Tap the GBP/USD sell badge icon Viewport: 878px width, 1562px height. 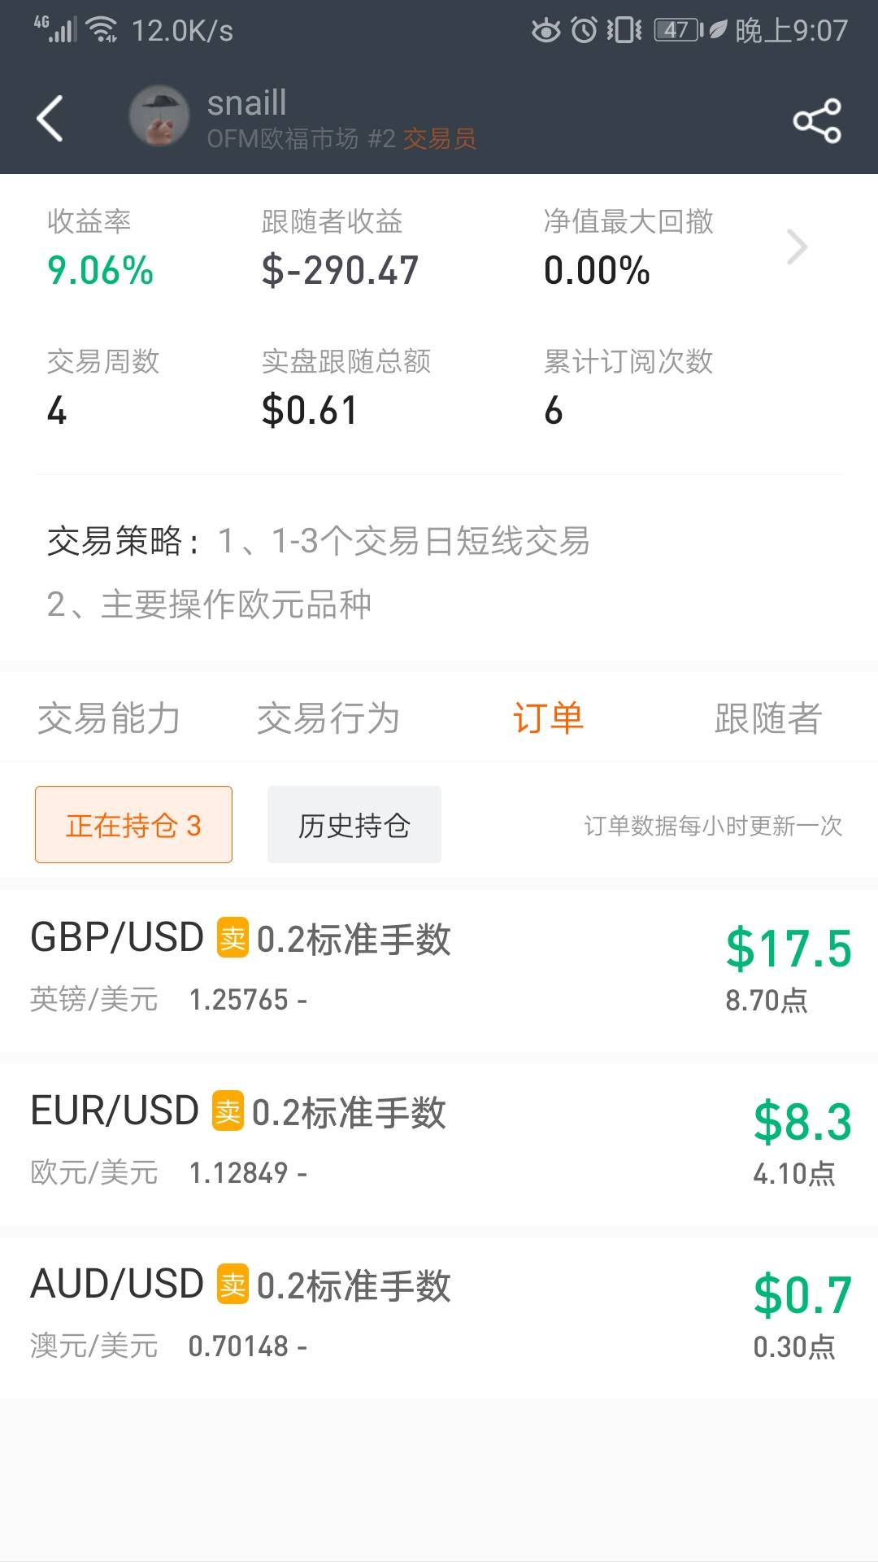tap(233, 938)
